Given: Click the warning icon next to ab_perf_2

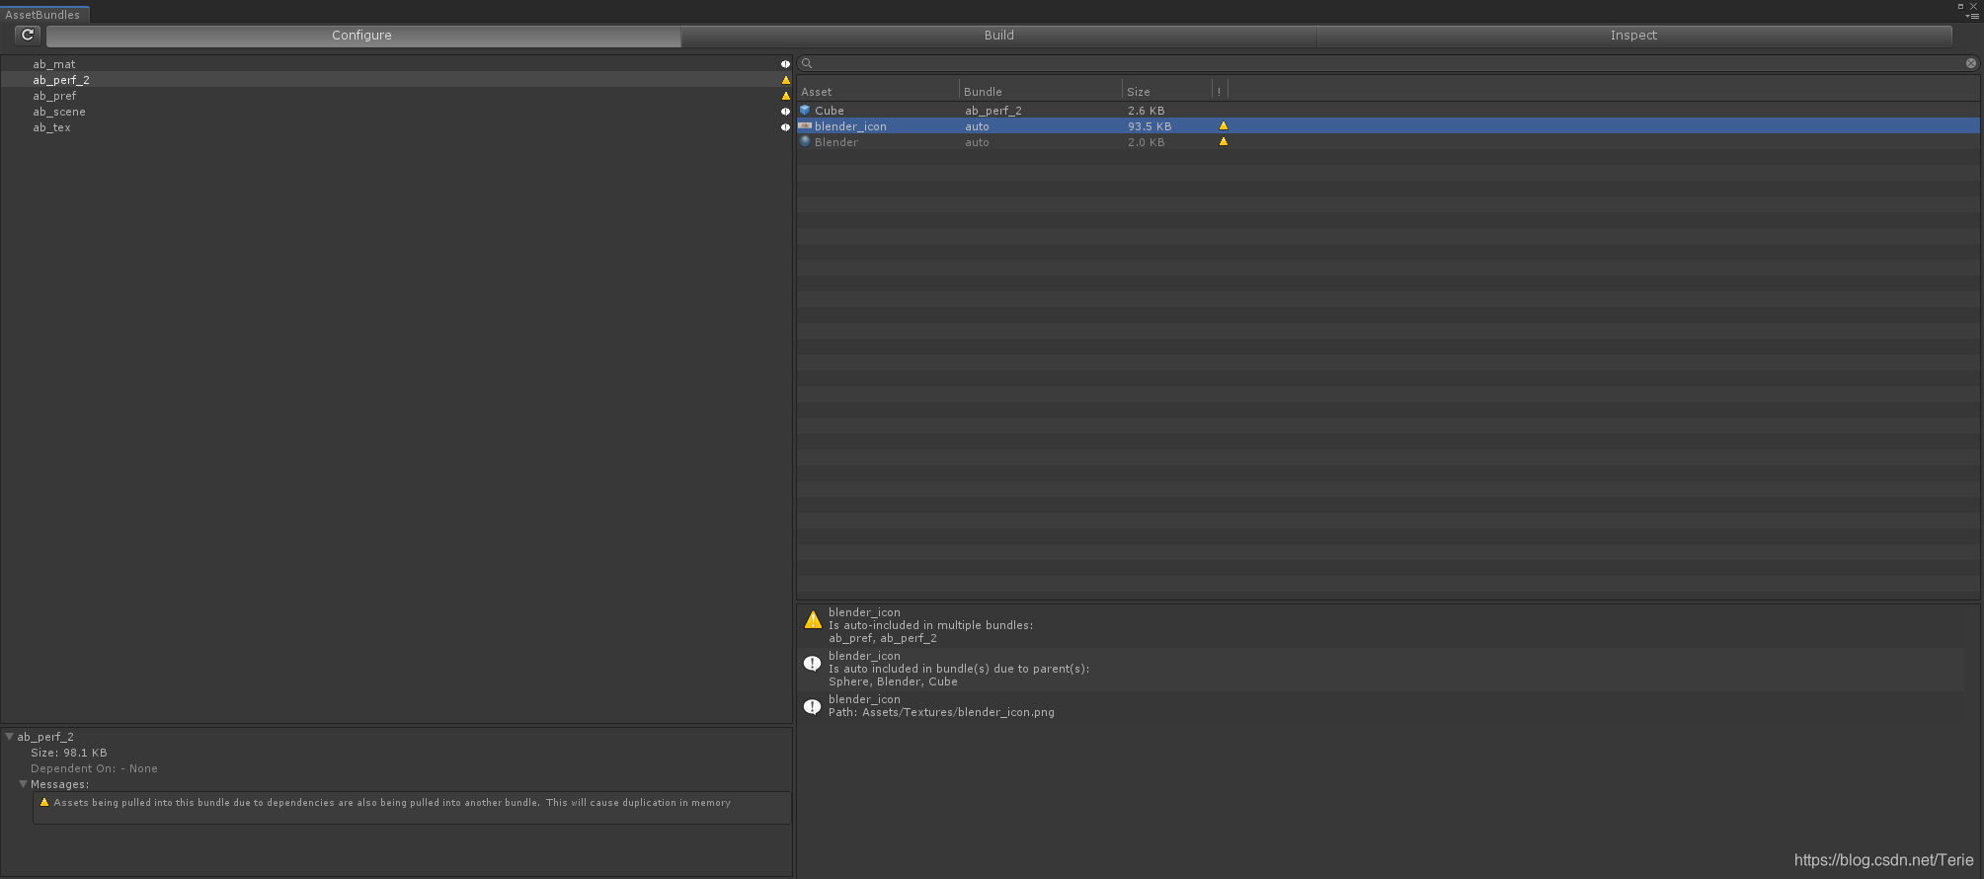Looking at the screenshot, I should 786,80.
